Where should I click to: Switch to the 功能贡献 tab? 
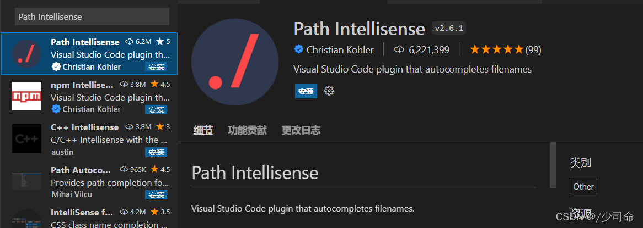click(247, 130)
